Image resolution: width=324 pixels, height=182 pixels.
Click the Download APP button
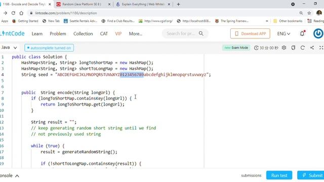tap(250, 33)
